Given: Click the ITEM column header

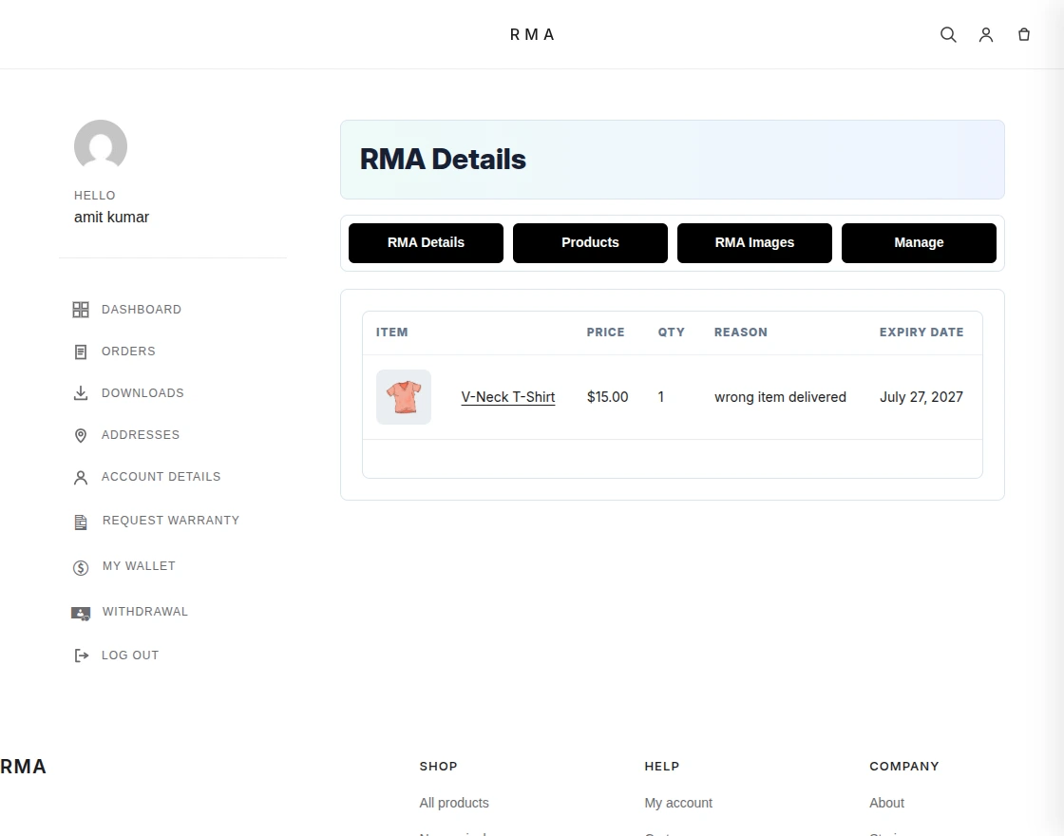Looking at the screenshot, I should point(392,332).
